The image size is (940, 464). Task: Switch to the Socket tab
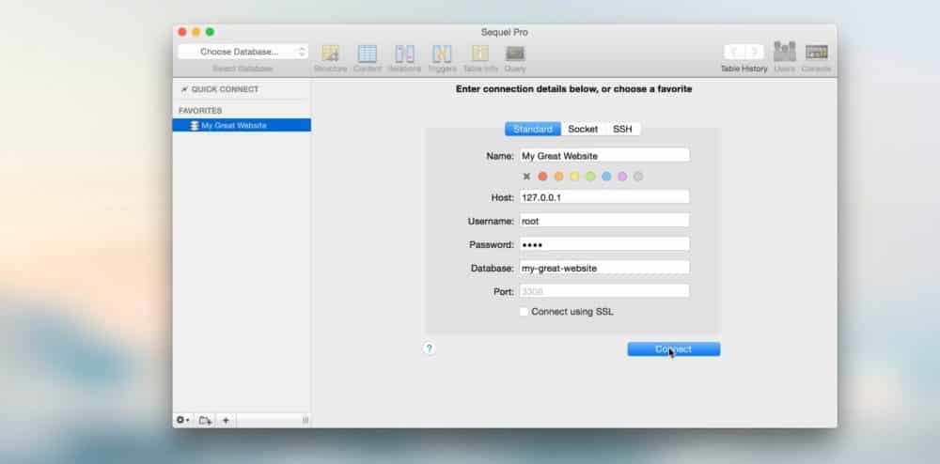click(583, 129)
